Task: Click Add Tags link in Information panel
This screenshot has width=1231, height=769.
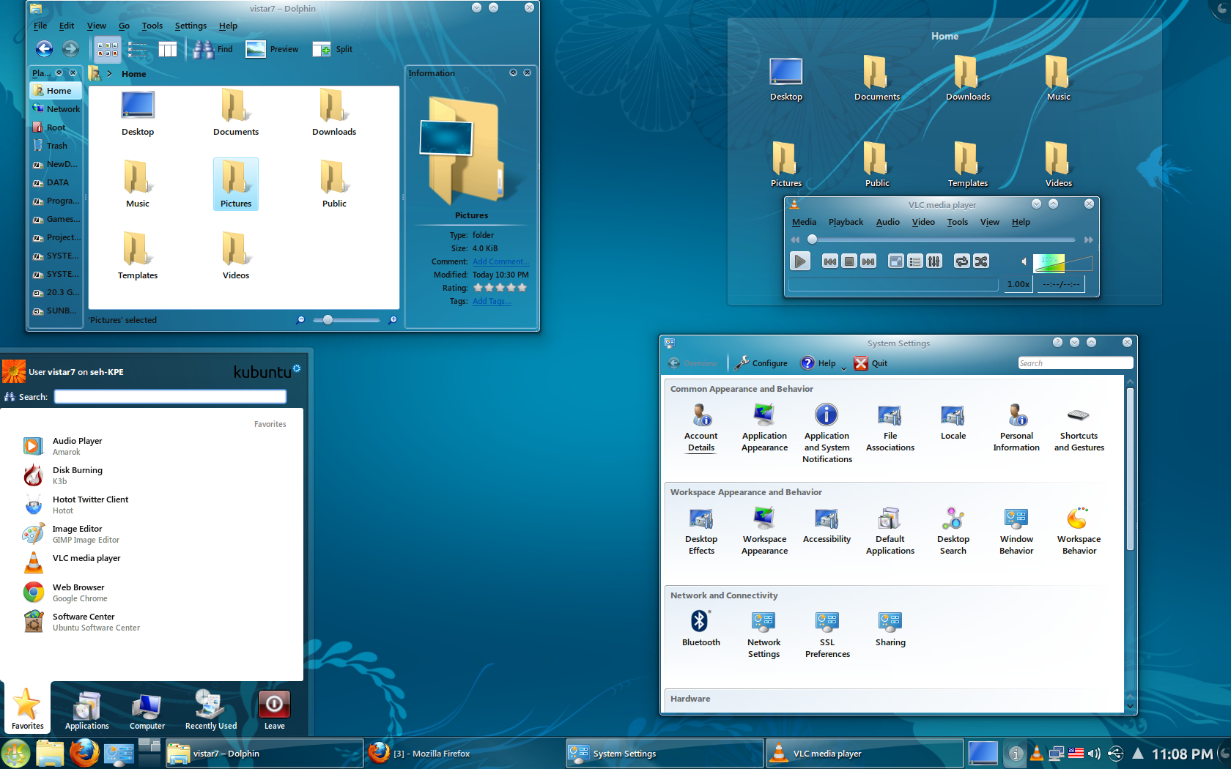Action: 492,301
